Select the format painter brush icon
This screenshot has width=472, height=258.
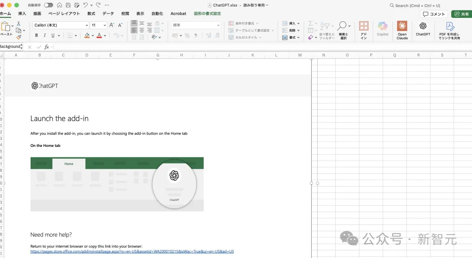pos(19,37)
